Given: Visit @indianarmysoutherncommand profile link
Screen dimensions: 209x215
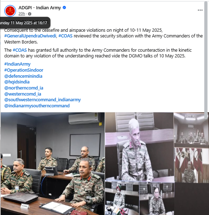Looking at the screenshot, I should [37, 106].
